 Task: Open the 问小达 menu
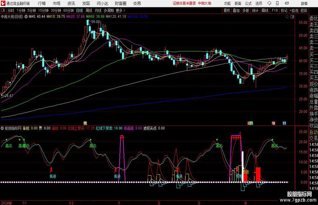[102, 3]
